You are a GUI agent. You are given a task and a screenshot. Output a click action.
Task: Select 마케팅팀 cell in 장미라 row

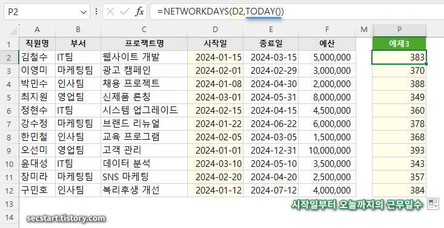coord(78,177)
